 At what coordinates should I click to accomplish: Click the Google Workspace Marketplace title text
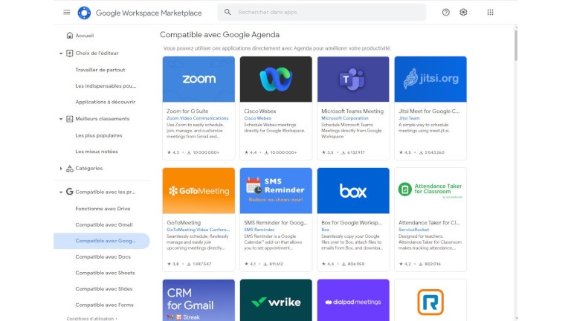[149, 13]
